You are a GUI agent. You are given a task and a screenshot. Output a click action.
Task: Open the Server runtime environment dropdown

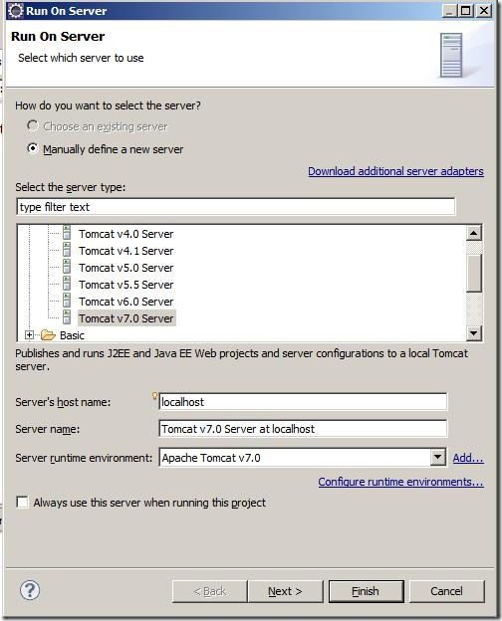[437, 457]
